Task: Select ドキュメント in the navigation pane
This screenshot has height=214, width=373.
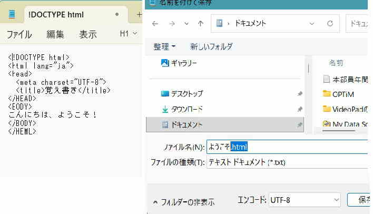Action: point(225,124)
